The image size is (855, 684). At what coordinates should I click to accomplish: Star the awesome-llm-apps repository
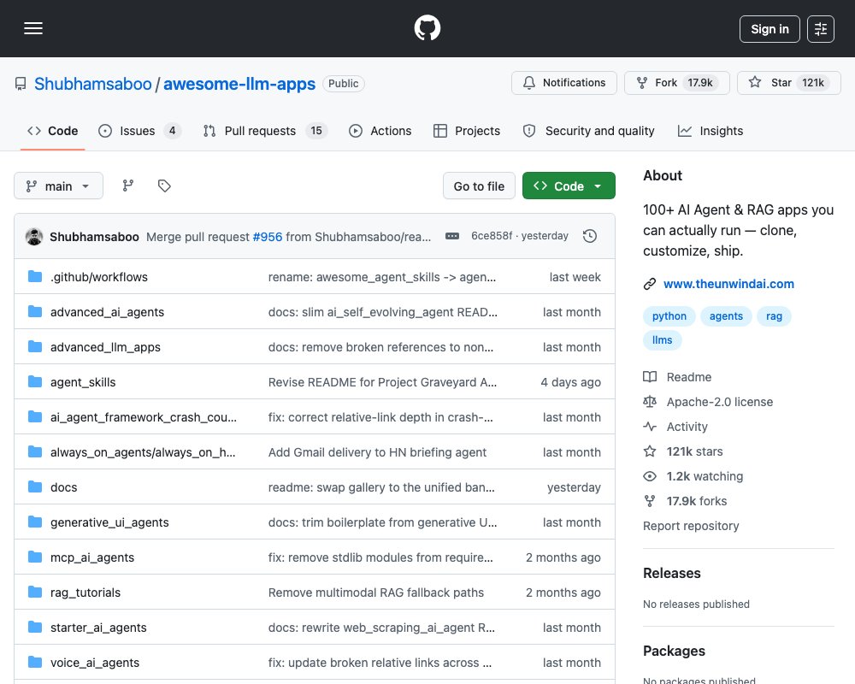(x=788, y=83)
